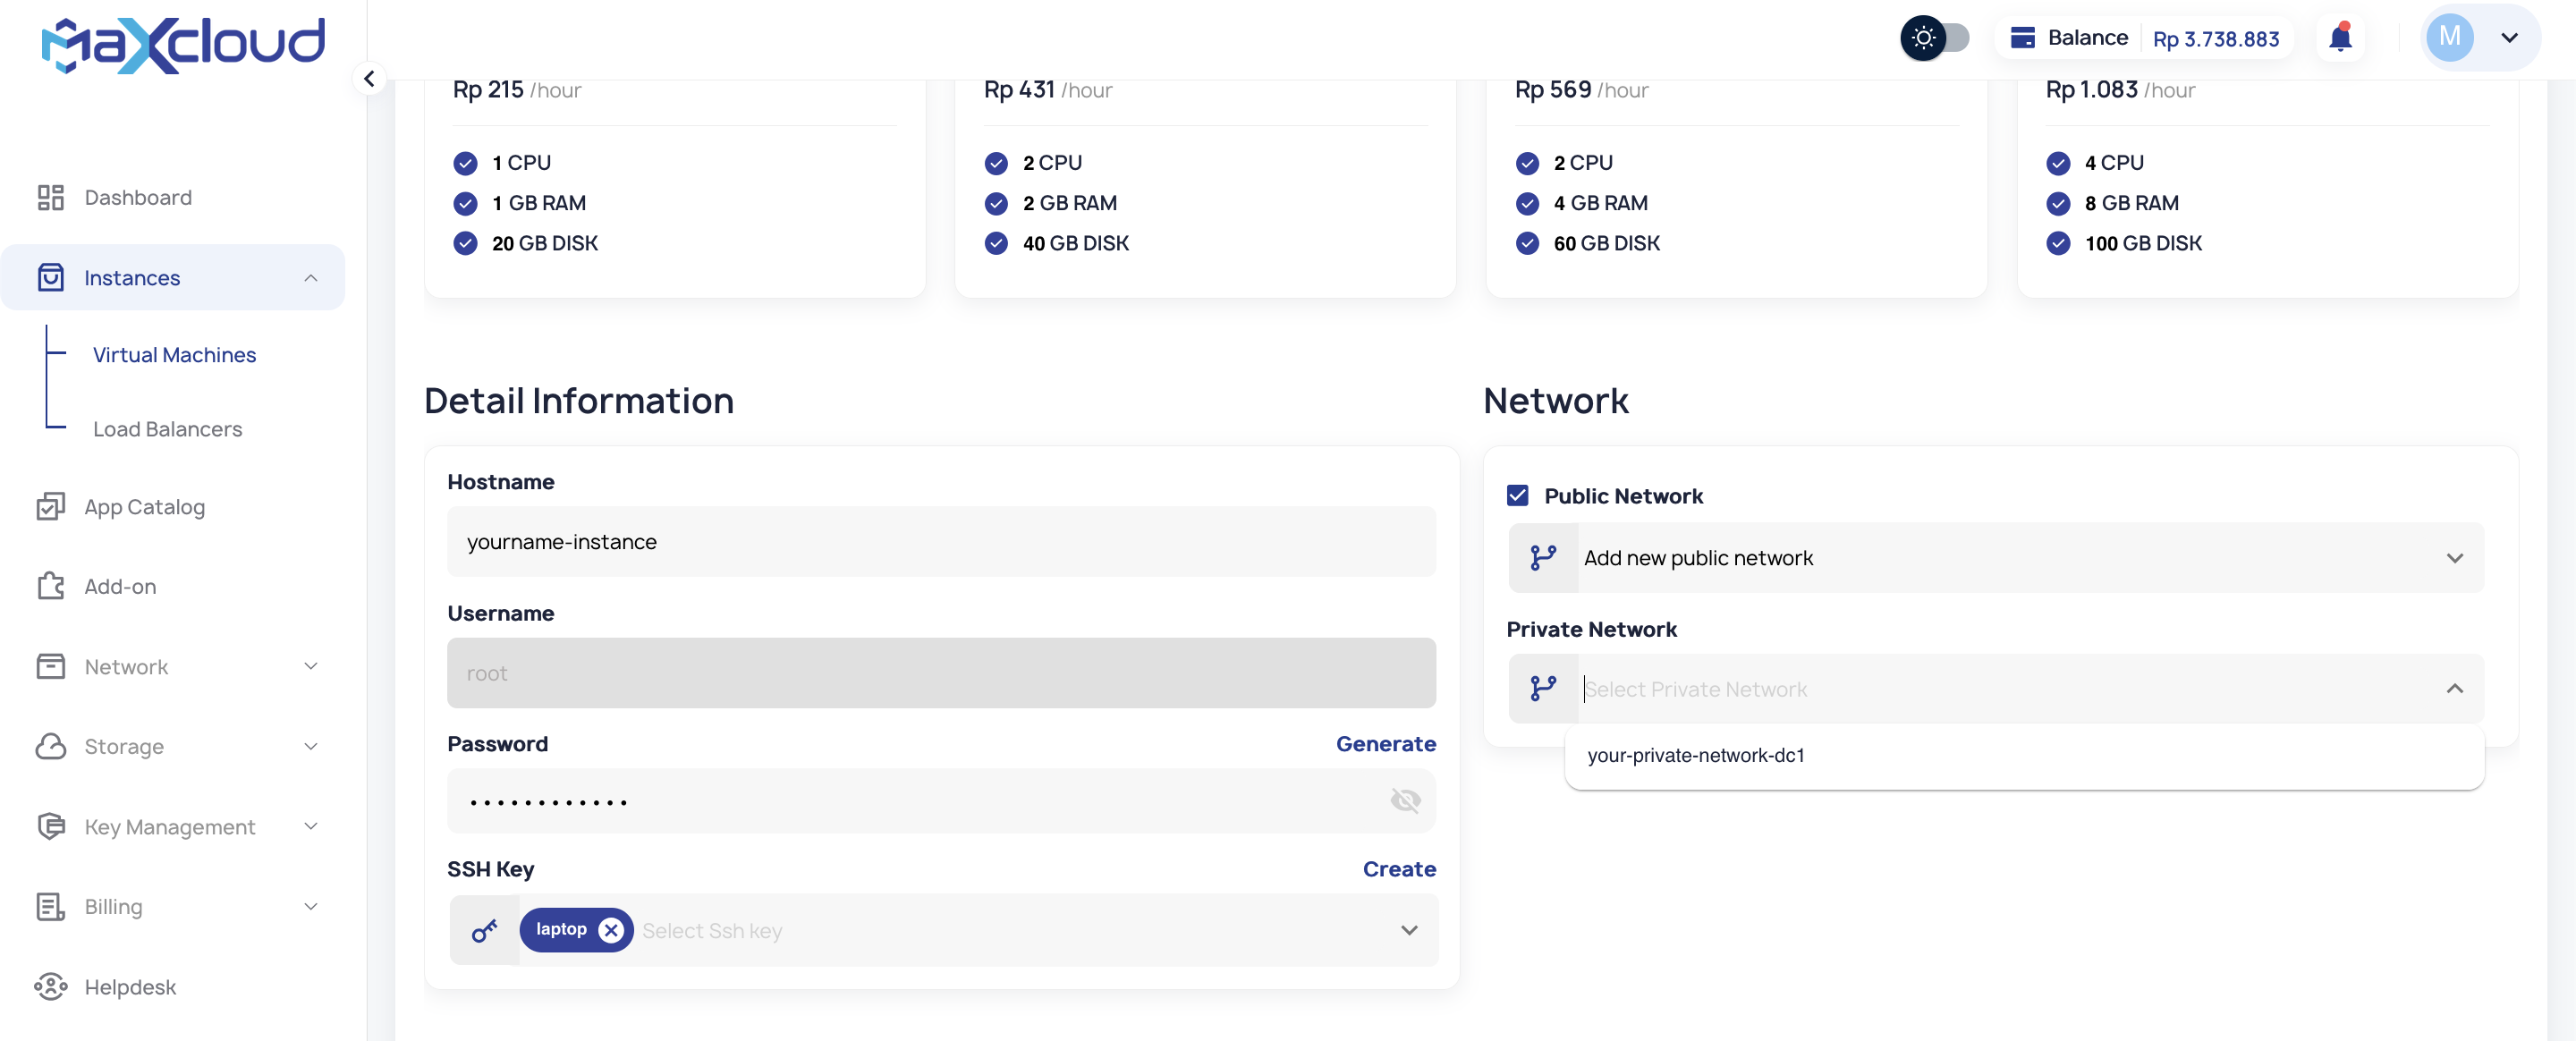The width and height of the screenshot is (2576, 1041).
Task: Click the MaxCloud logo
Action: (183, 45)
